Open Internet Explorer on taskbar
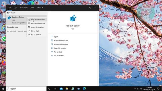 click(x=73, y=89)
